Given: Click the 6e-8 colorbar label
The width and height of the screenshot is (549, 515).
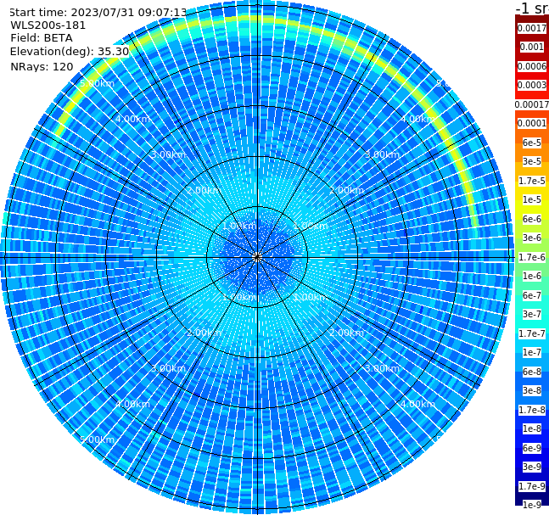Looking at the screenshot, I should pos(532,372).
